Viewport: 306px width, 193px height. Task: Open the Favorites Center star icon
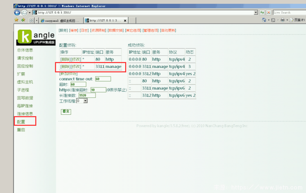click(16, 20)
